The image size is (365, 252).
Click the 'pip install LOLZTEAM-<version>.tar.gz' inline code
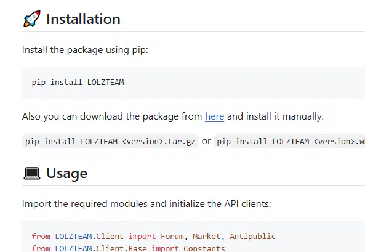tap(110, 142)
